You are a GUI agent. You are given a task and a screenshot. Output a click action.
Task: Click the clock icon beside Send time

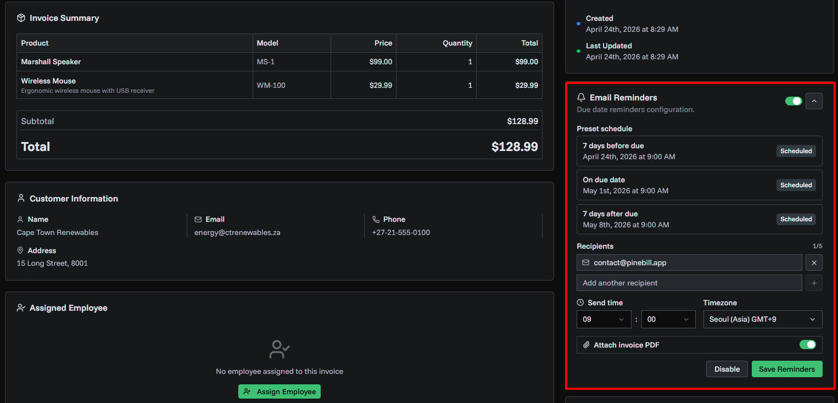(580, 303)
